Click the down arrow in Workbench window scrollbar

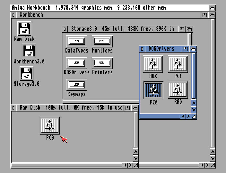point(213,159)
